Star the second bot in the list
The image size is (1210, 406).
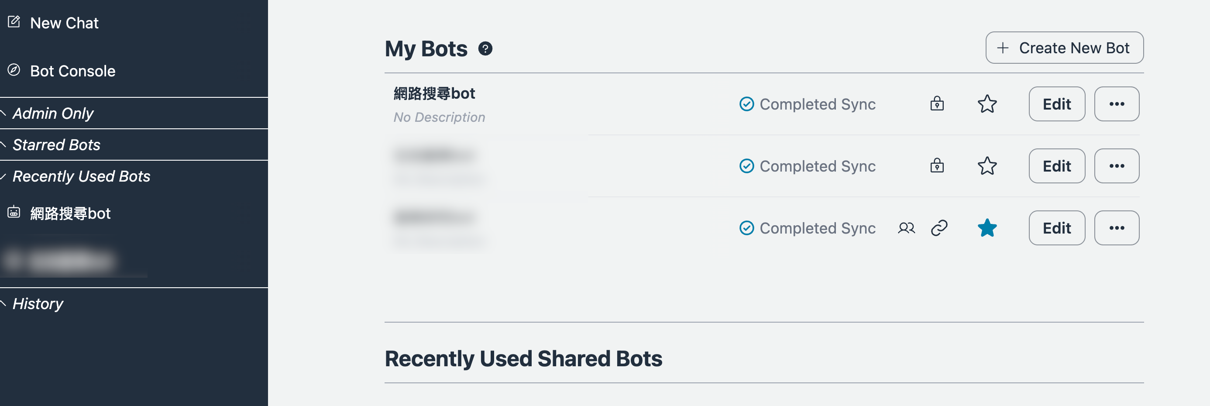click(987, 166)
